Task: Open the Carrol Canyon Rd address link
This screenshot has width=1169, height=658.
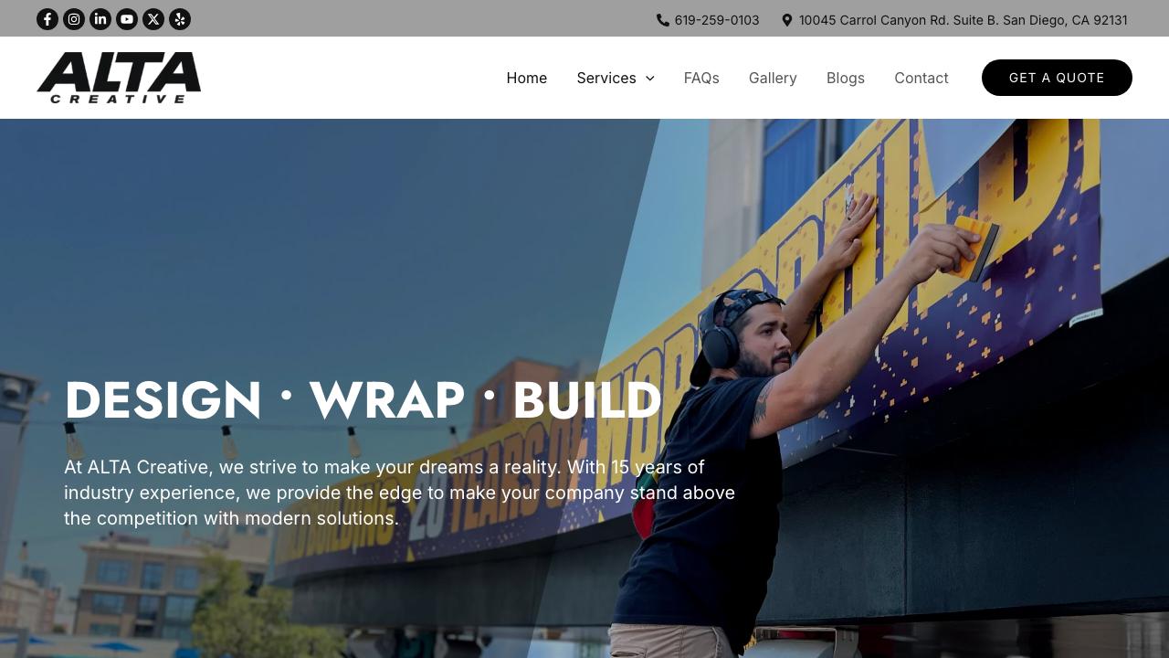Action: coord(964,20)
